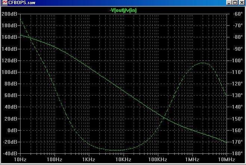Screen dimensions: 246x165
Task: Click the solid magnitude trace at 10KHz
Action: pos(124,90)
